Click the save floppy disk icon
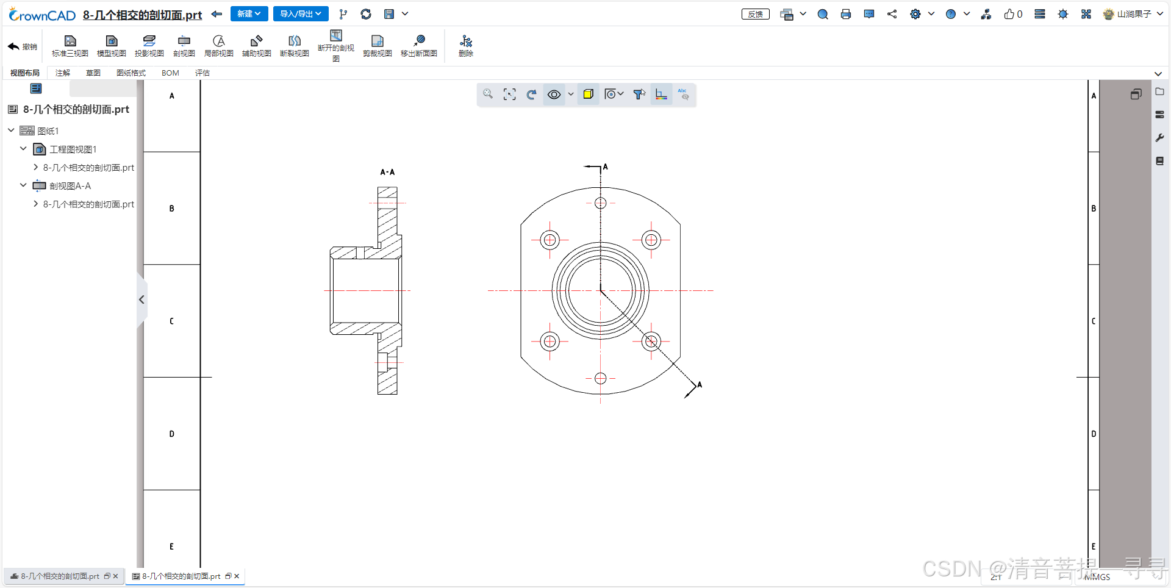Image resolution: width=1171 pixels, height=588 pixels. (389, 14)
